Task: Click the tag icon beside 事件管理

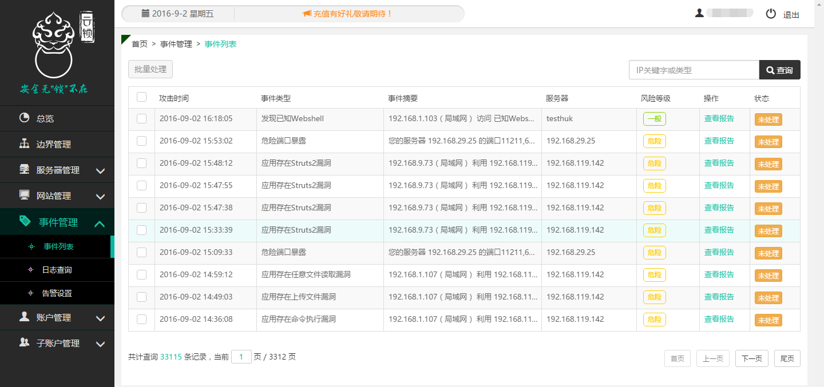Action: pos(25,222)
